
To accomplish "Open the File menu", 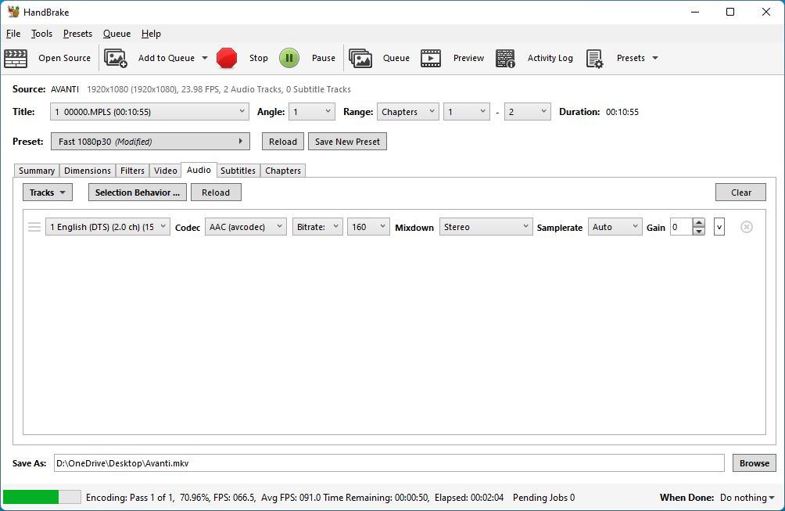I will coord(13,34).
